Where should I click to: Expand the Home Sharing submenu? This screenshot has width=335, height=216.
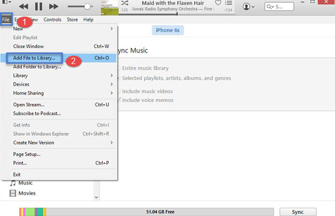(59, 93)
